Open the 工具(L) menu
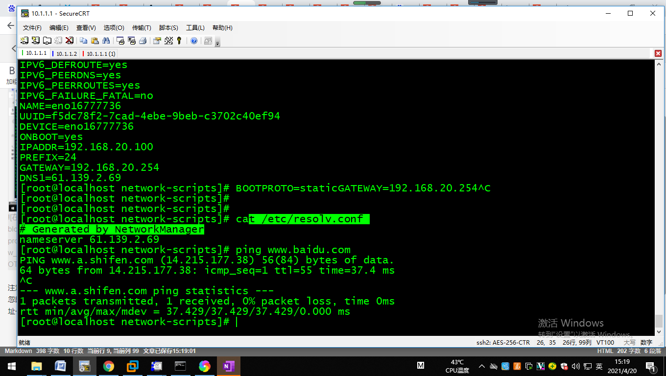The width and height of the screenshot is (666, 376). point(195,28)
